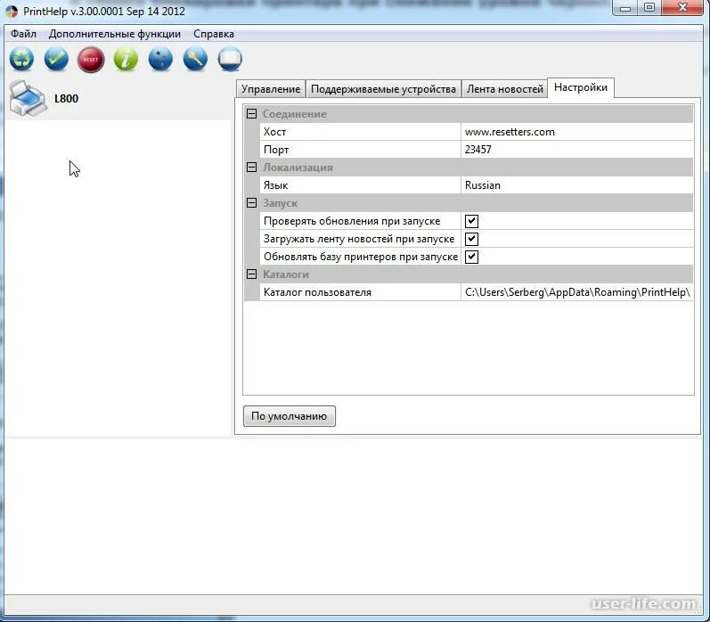Click the Порт value 23457
Screen dimensions: 710x622
577,150
